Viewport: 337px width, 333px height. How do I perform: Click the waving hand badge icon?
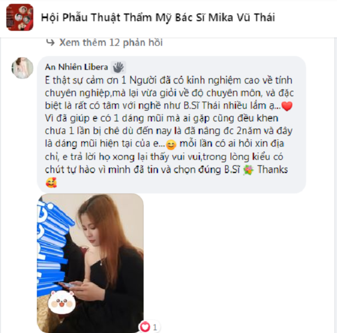pos(118,67)
